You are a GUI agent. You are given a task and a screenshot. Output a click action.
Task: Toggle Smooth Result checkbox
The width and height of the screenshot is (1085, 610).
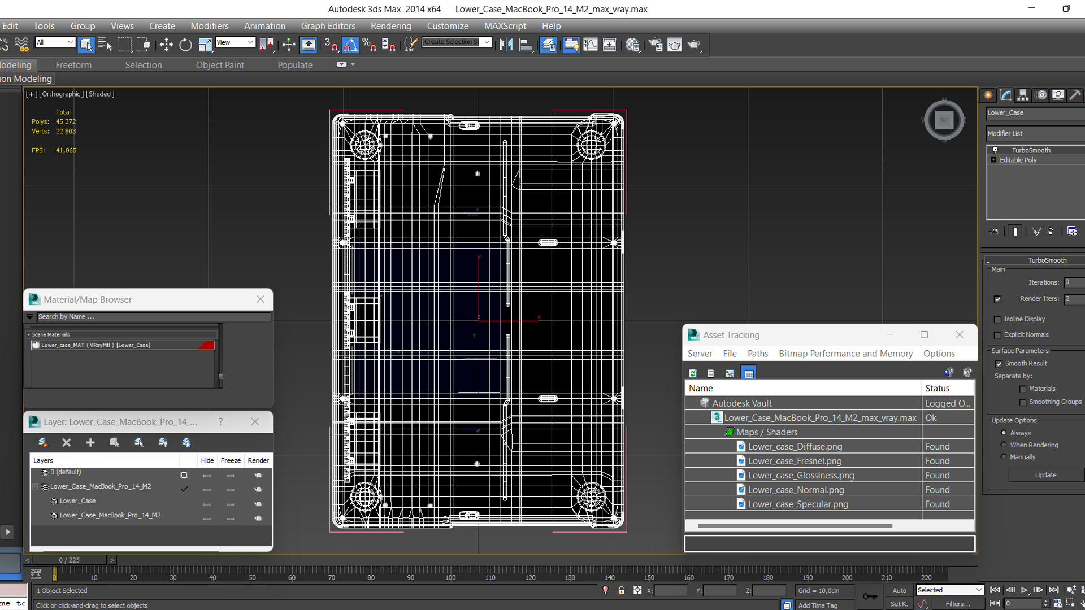(x=999, y=364)
